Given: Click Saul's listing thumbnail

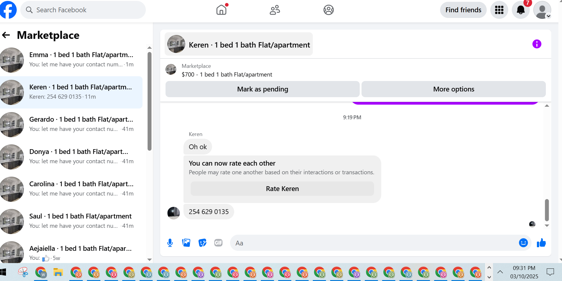Looking at the screenshot, I should 11,221.
